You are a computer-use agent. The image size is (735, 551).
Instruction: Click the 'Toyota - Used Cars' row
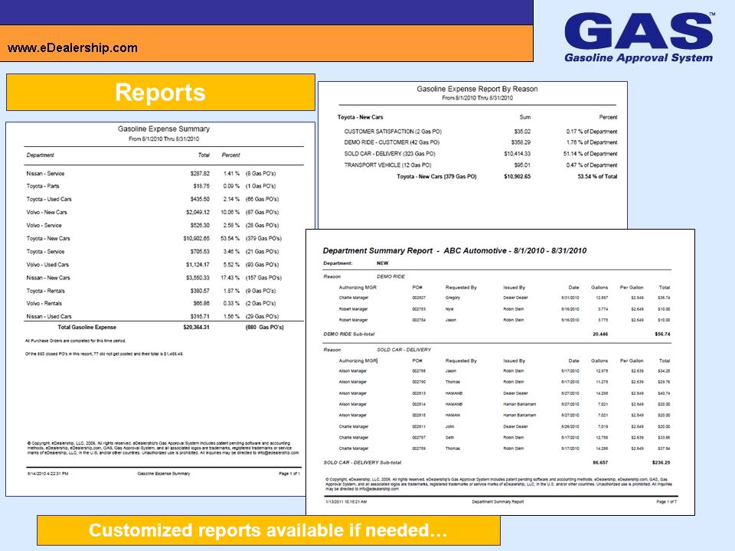coord(153,199)
